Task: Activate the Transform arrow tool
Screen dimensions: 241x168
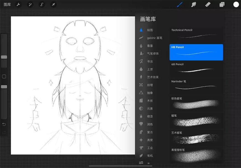Action: 53,5
